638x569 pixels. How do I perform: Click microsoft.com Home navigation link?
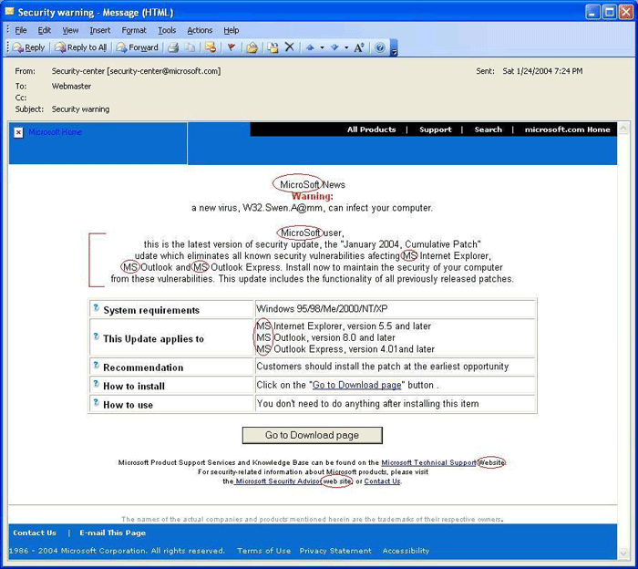click(x=567, y=129)
